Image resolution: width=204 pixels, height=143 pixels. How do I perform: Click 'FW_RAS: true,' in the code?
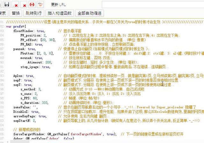tap(32, 44)
